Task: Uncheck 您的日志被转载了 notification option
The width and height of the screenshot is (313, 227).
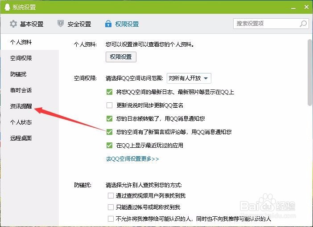Action: tap(109, 118)
